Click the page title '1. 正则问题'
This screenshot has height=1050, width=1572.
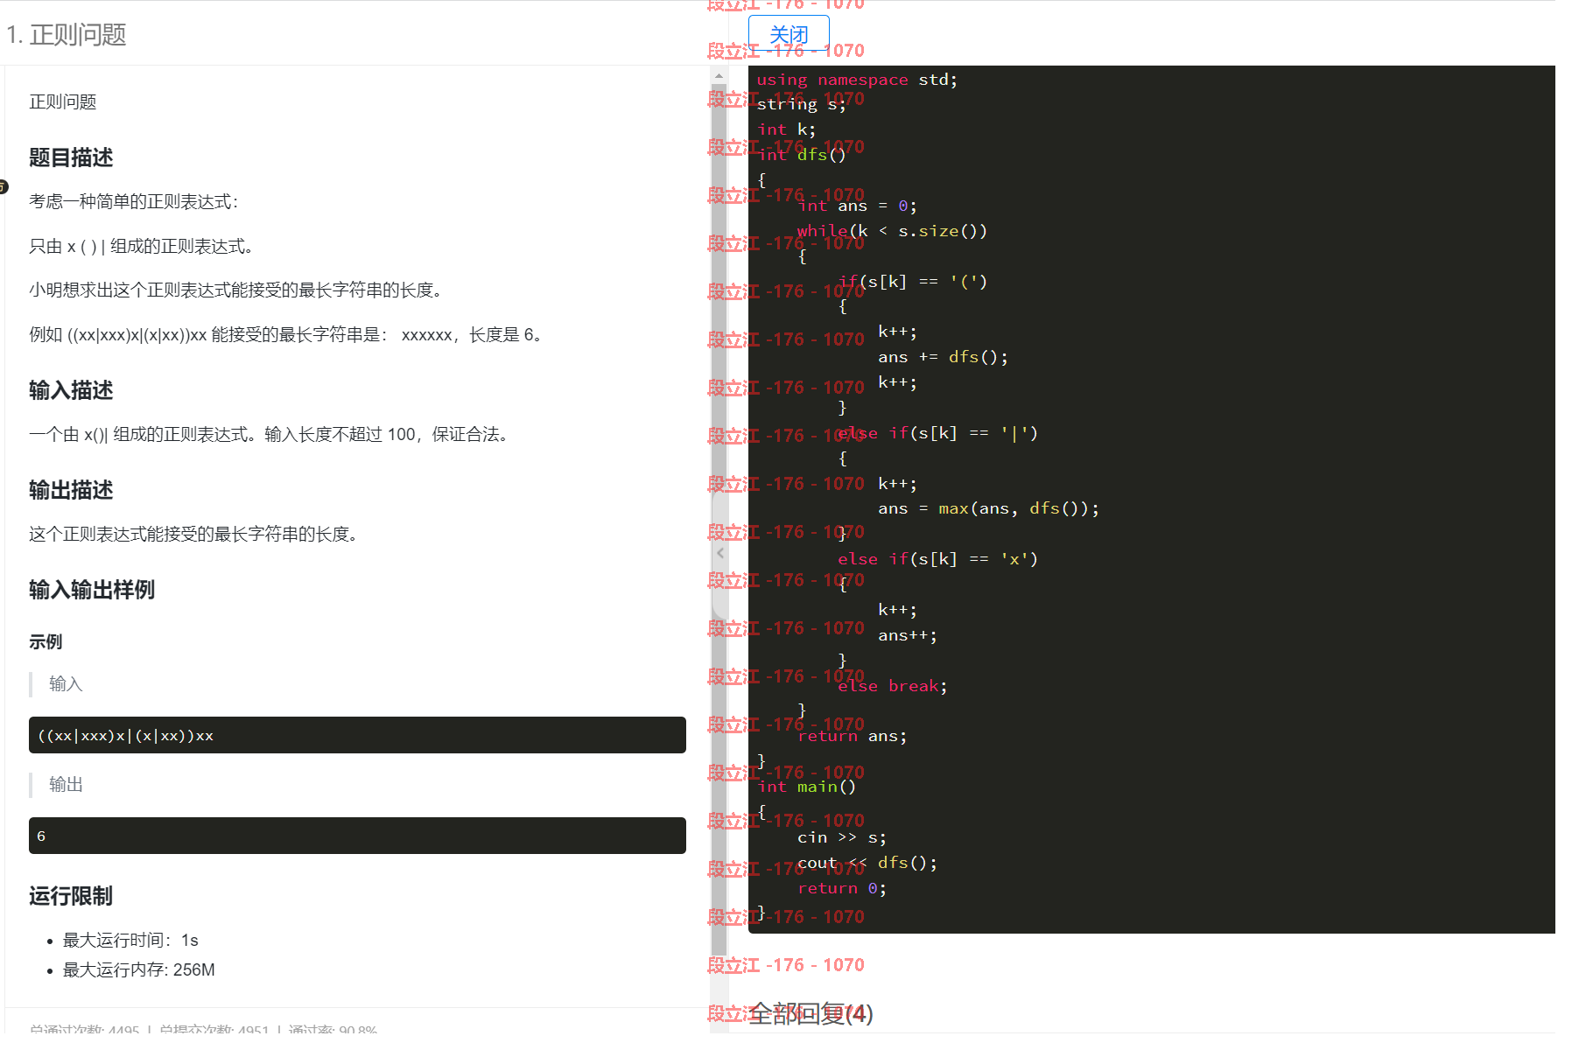[67, 35]
